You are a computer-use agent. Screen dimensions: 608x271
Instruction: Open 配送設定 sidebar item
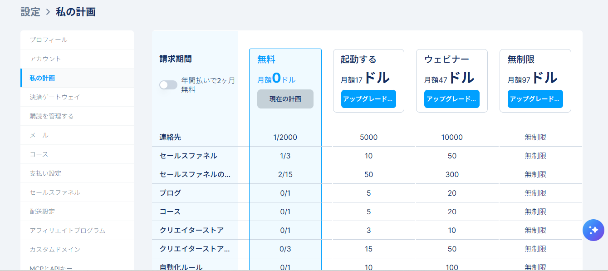(77, 212)
